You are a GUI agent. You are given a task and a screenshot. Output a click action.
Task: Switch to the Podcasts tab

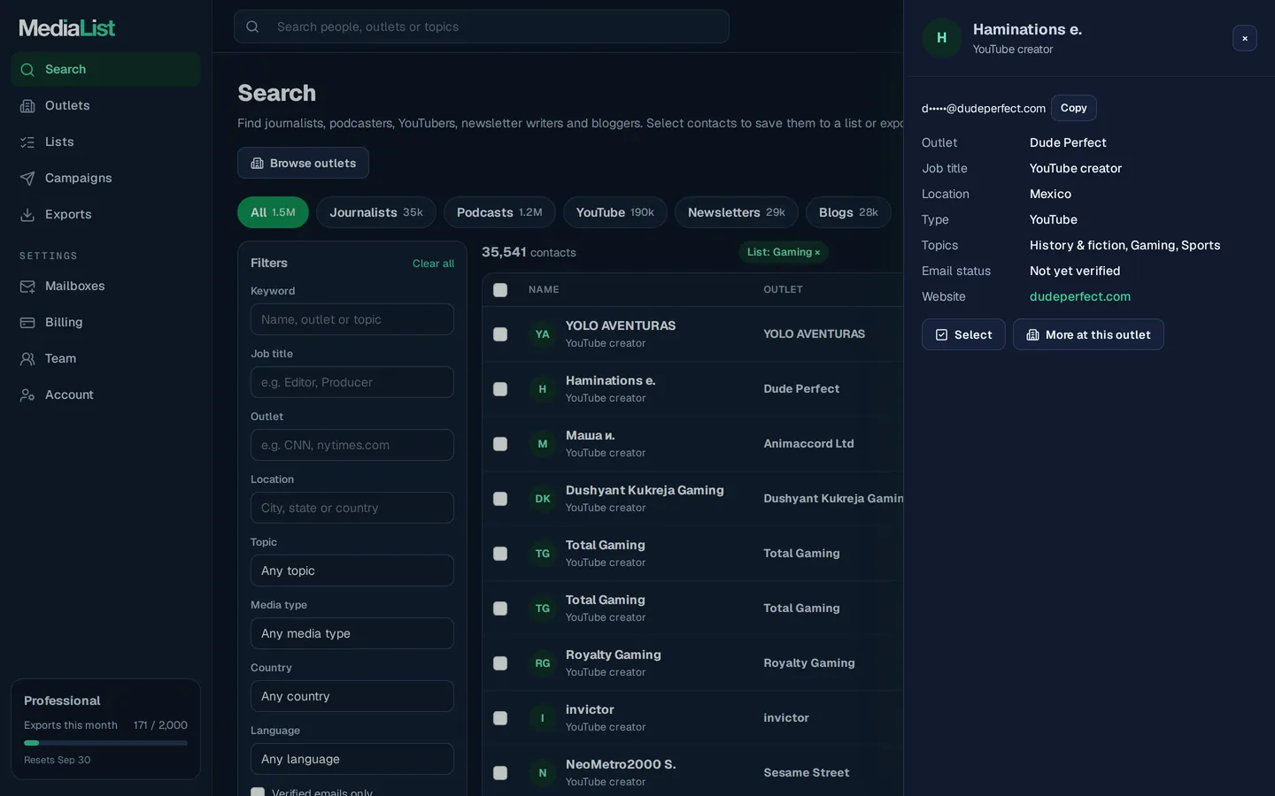pyautogui.click(x=499, y=212)
